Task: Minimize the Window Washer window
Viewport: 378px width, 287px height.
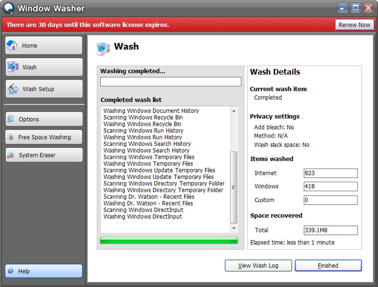Action: click(342, 8)
